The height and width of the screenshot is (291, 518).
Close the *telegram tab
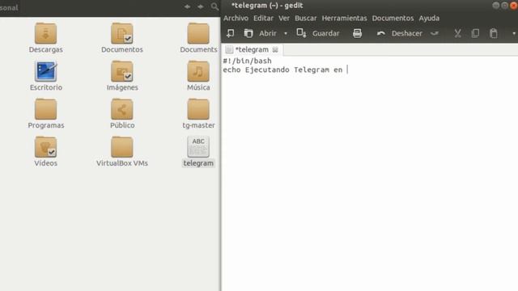[x=275, y=50]
